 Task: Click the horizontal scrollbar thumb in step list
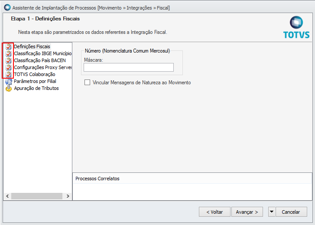click(37, 196)
